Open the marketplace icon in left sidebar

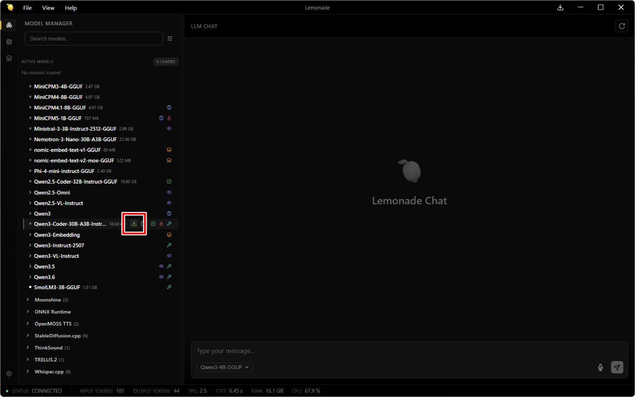[9, 58]
